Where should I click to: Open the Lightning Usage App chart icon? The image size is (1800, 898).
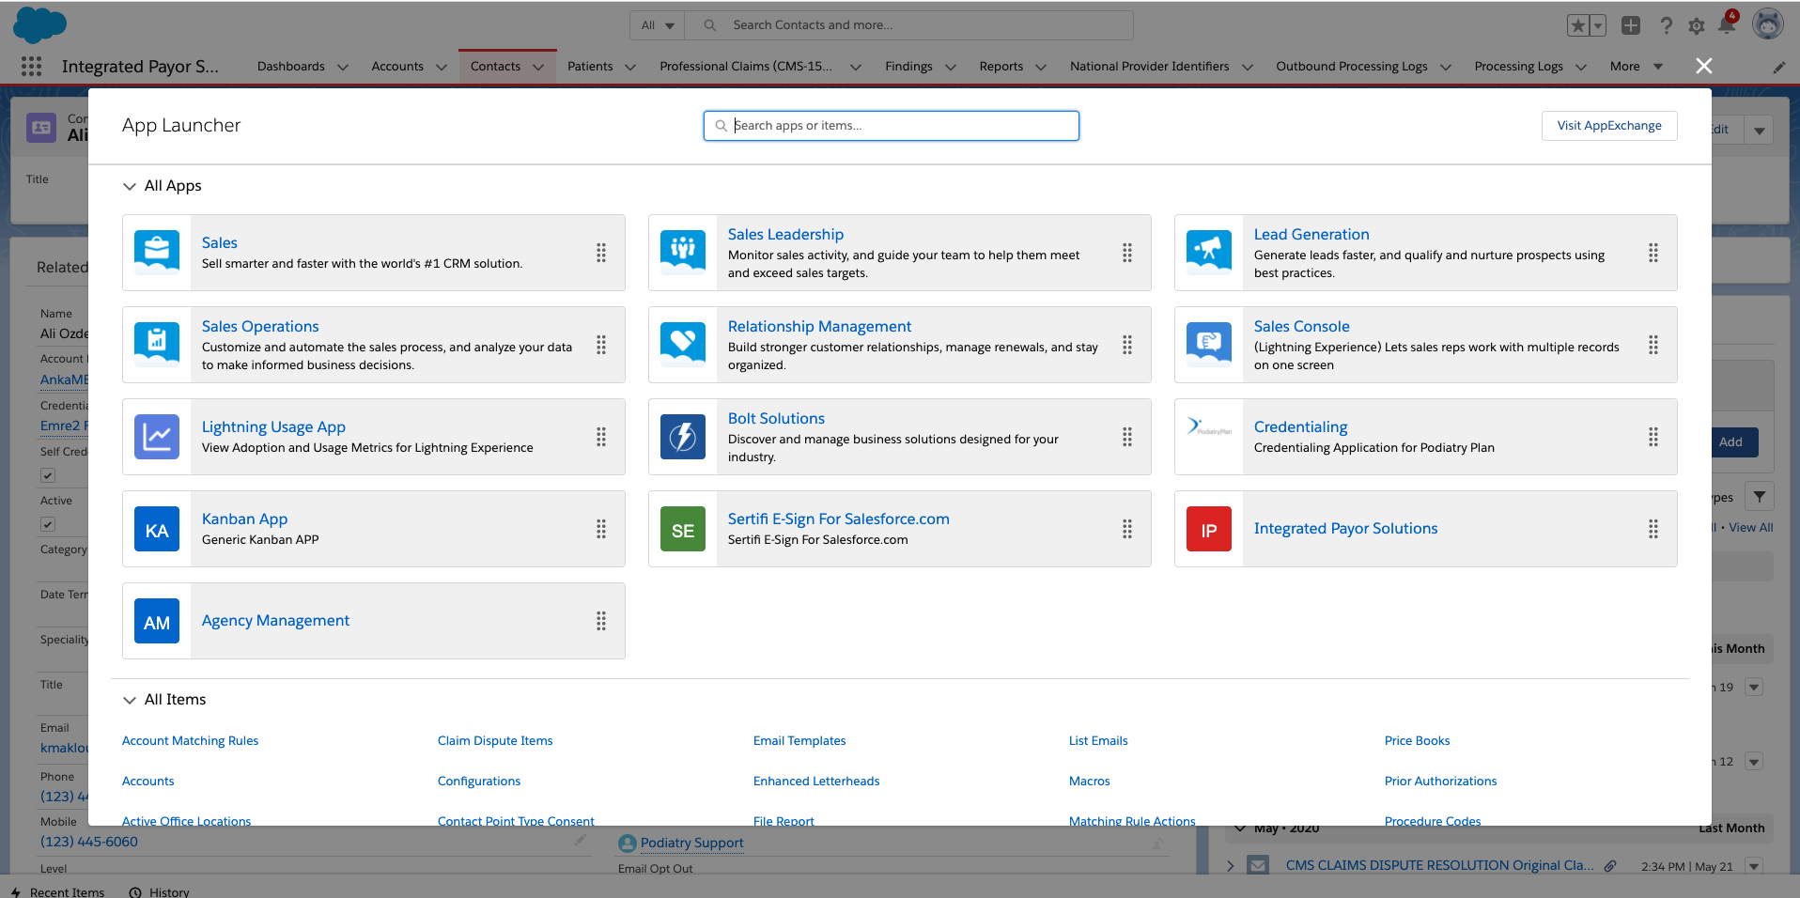click(x=157, y=437)
